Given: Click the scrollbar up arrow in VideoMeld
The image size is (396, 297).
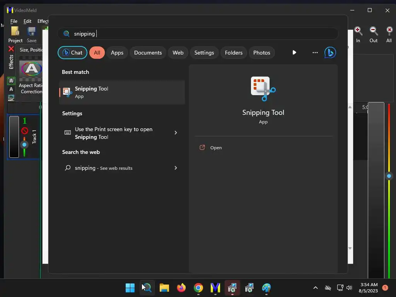Looking at the screenshot, I should click(350, 107).
